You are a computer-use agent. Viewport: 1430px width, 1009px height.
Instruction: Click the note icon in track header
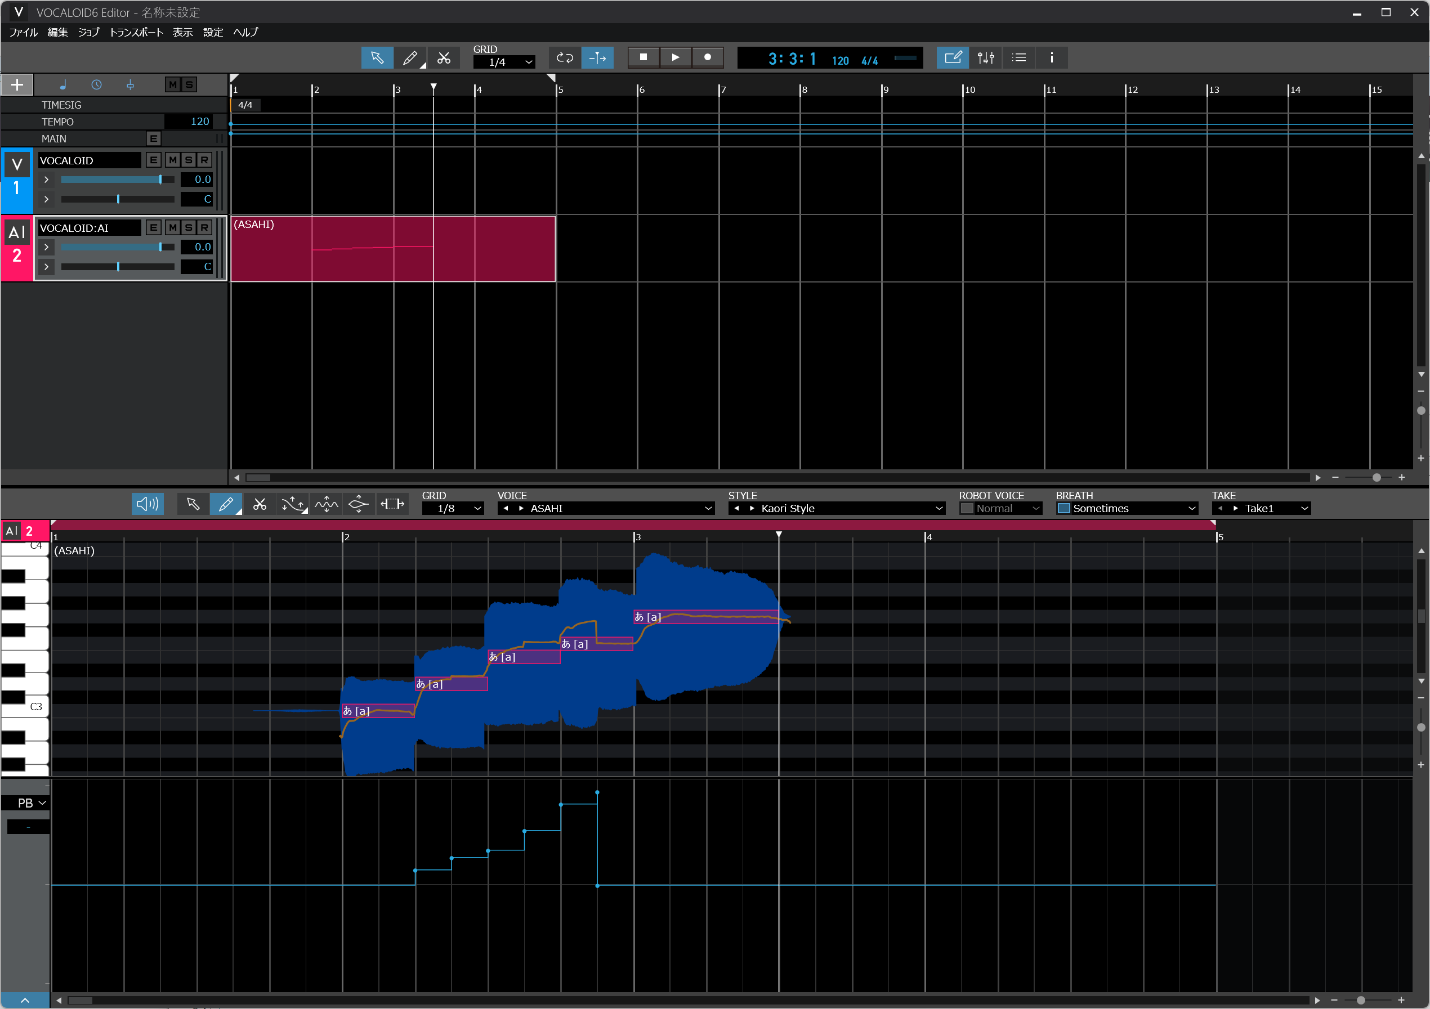click(63, 84)
